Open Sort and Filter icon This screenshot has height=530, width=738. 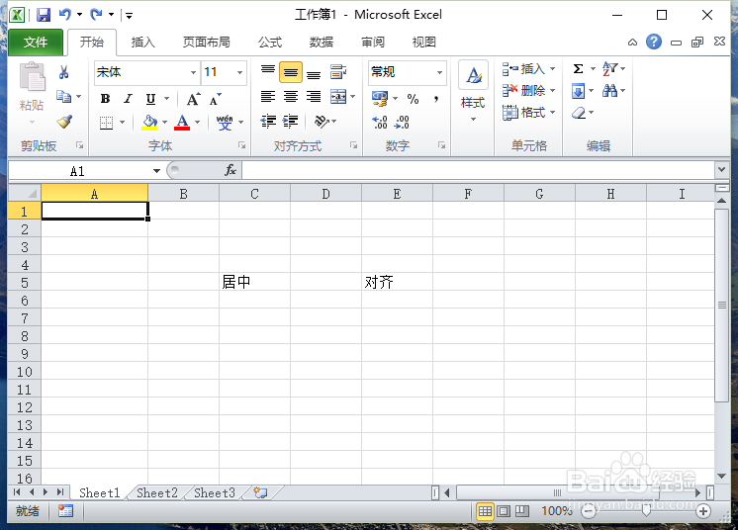click(610, 68)
